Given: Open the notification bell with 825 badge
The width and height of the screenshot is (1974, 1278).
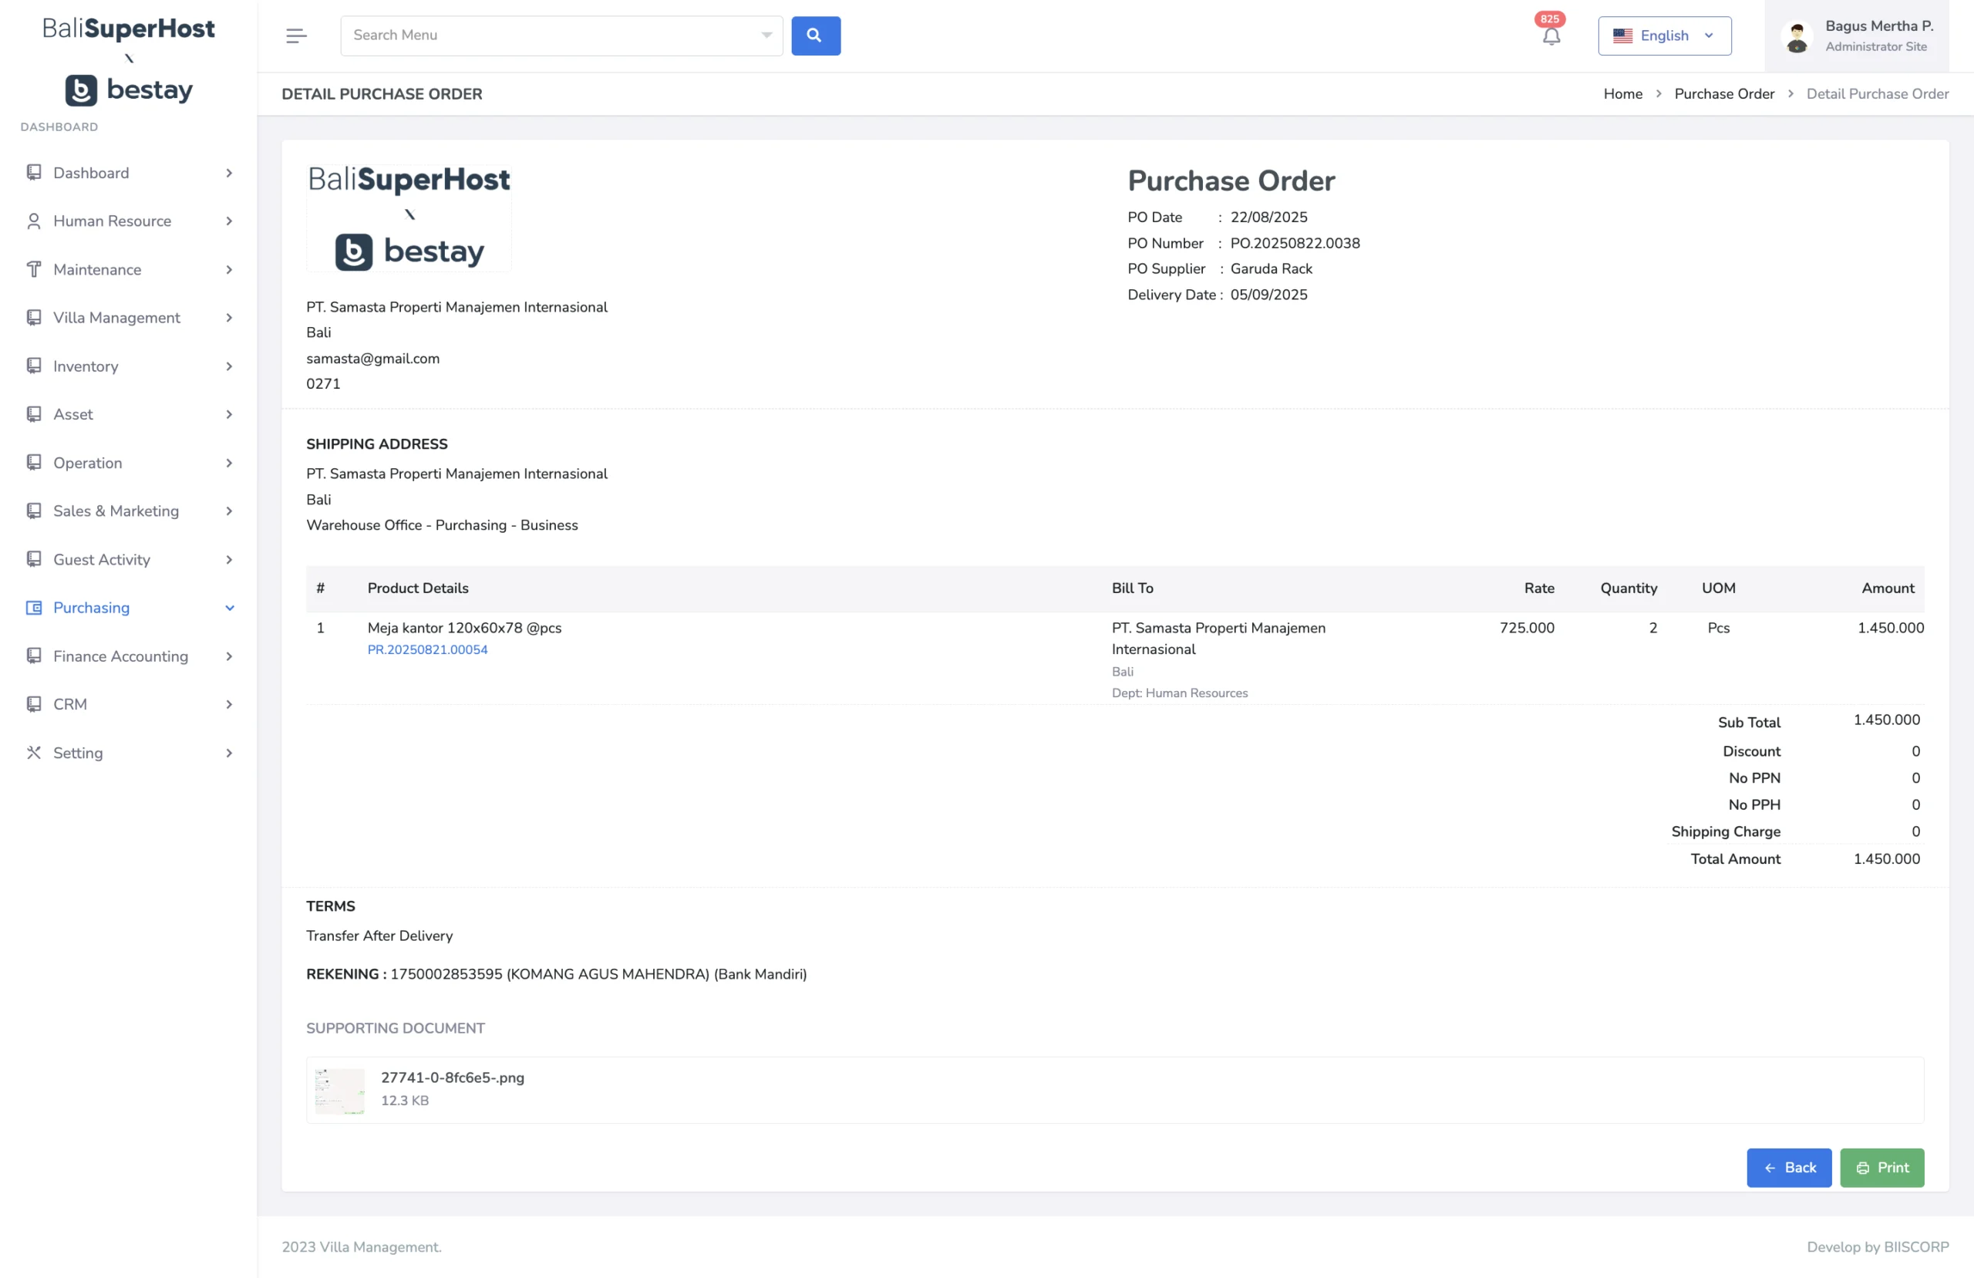Looking at the screenshot, I should pyautogui.click(x=1551, y=35).
